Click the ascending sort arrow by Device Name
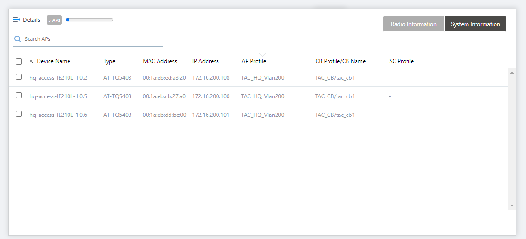This screenshot has width=526, height=239. pos(31,61)
